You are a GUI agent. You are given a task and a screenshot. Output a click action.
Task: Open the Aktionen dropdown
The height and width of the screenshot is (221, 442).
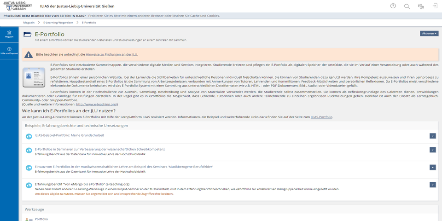coord(429,34)
